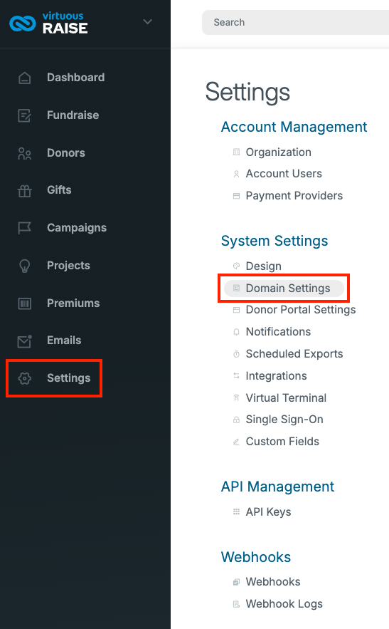The image size is (389, 629).
Task: Select the Donors people icon
Action: (x=24, y=153)
